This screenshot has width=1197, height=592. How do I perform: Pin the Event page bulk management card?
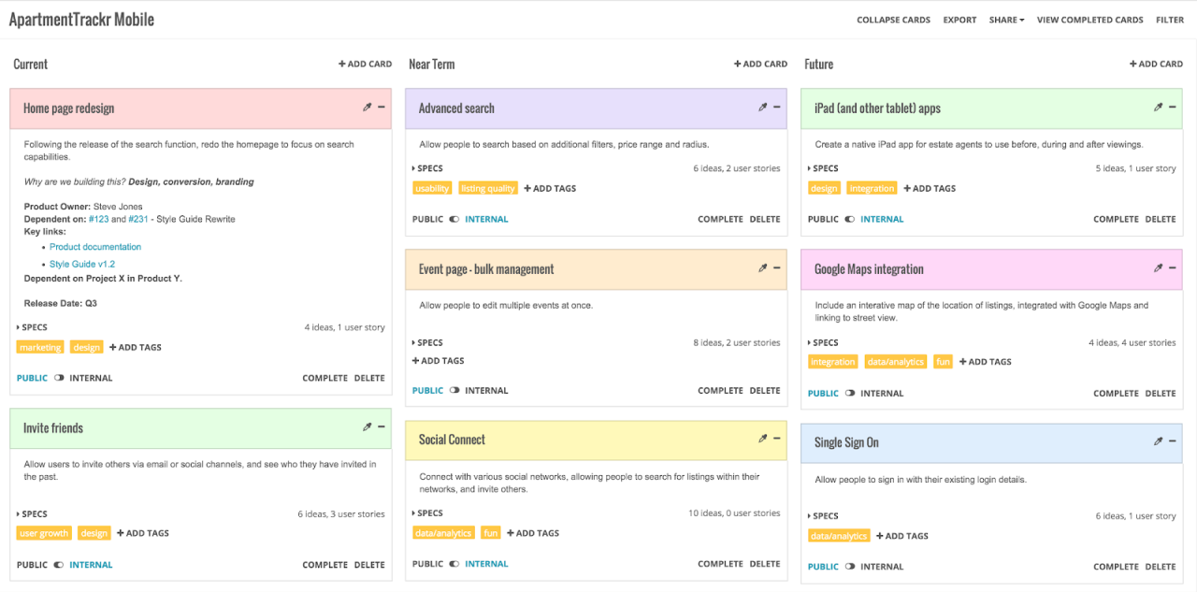(763, 267)
